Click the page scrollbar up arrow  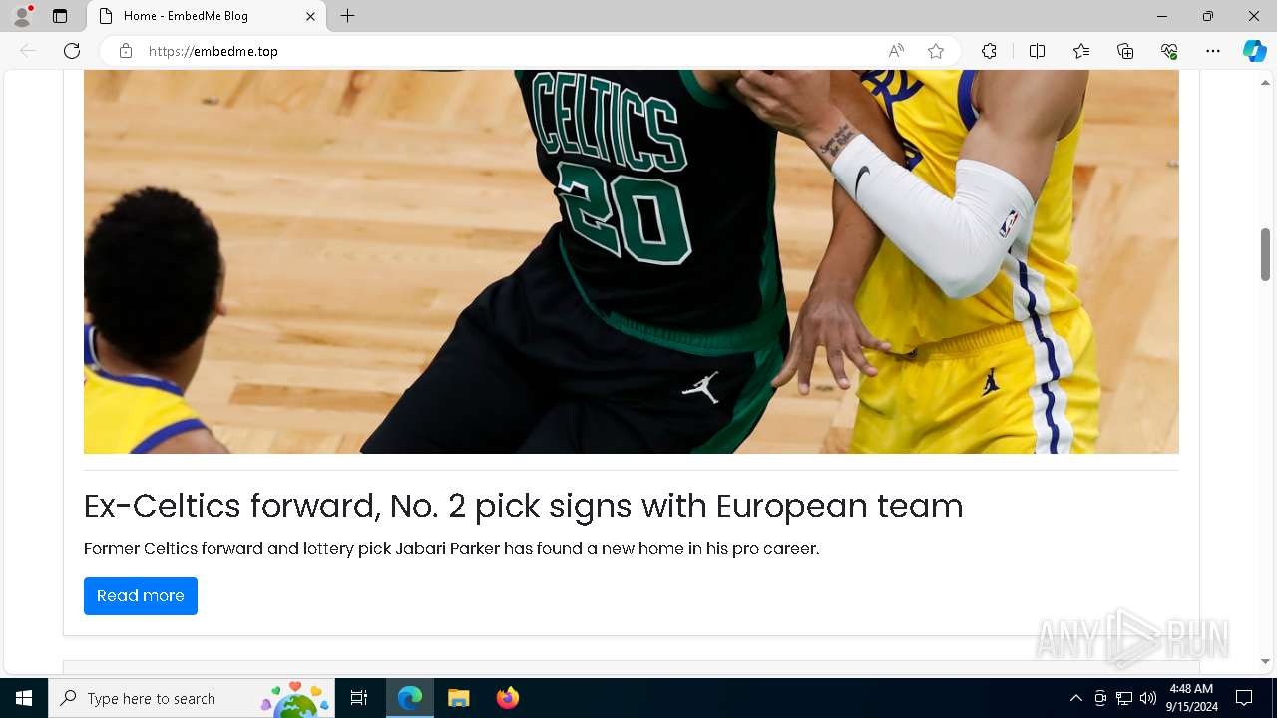[1265, 83]
